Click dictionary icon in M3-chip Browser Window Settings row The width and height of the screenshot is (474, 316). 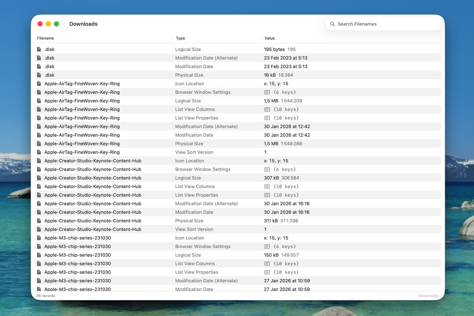click(x=267, y=247)
